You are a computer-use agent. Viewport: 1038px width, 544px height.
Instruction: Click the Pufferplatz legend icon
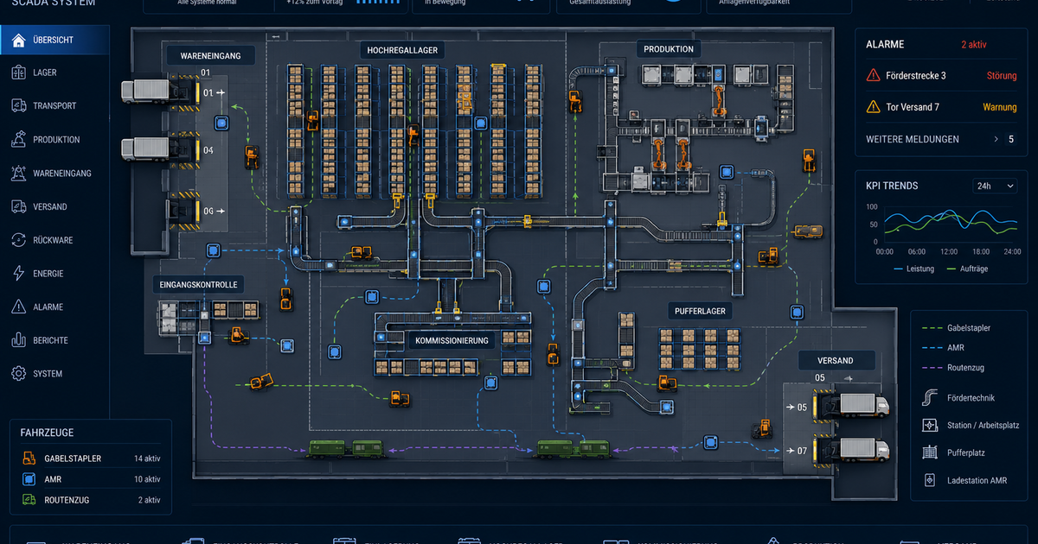(x=930, y=452)
